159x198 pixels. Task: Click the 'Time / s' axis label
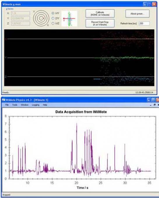coord(82,188)
